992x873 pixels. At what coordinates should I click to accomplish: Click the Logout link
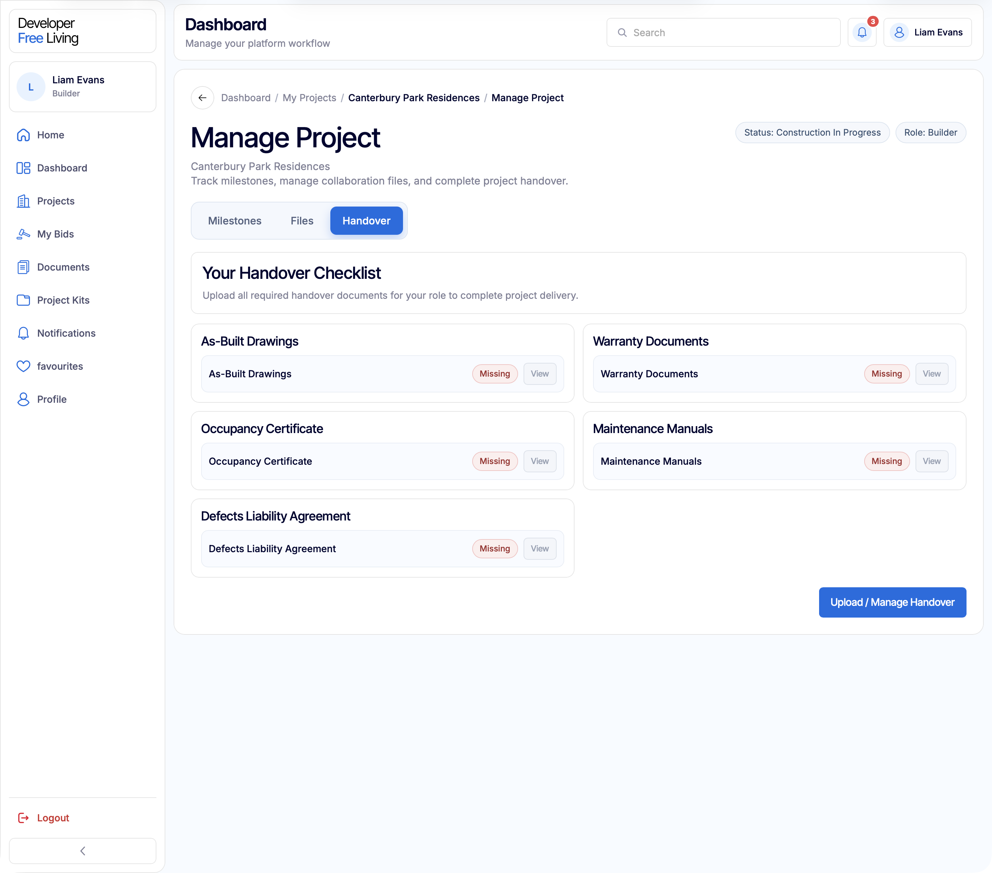click(x=53, y=818)
